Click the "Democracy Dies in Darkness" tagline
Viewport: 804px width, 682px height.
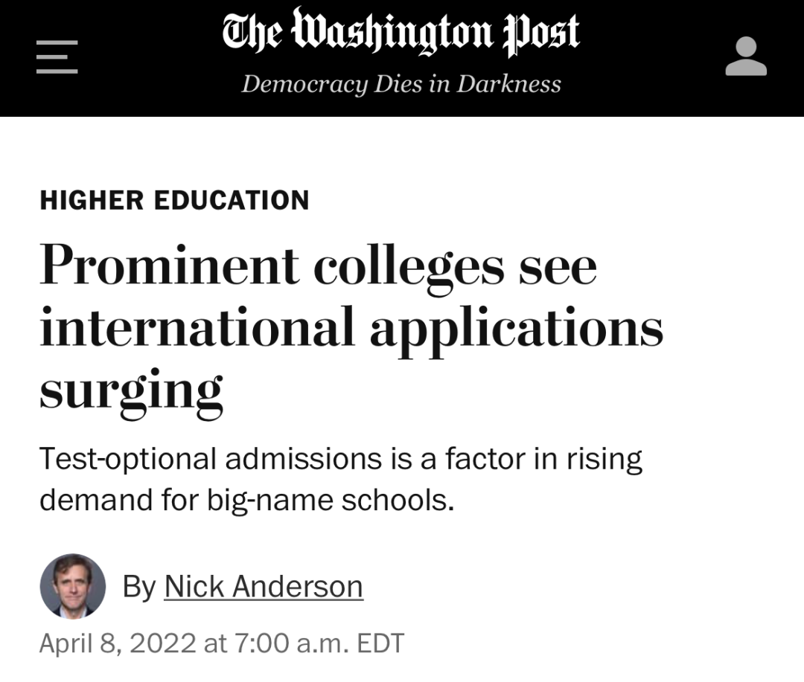click(401, 84)
